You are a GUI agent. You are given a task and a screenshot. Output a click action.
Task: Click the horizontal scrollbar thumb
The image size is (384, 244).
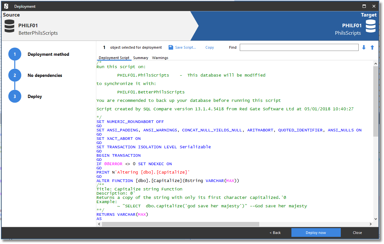tap(181, 224)
